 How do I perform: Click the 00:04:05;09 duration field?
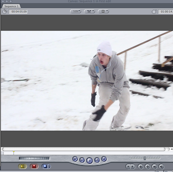[x=18, y=12]
